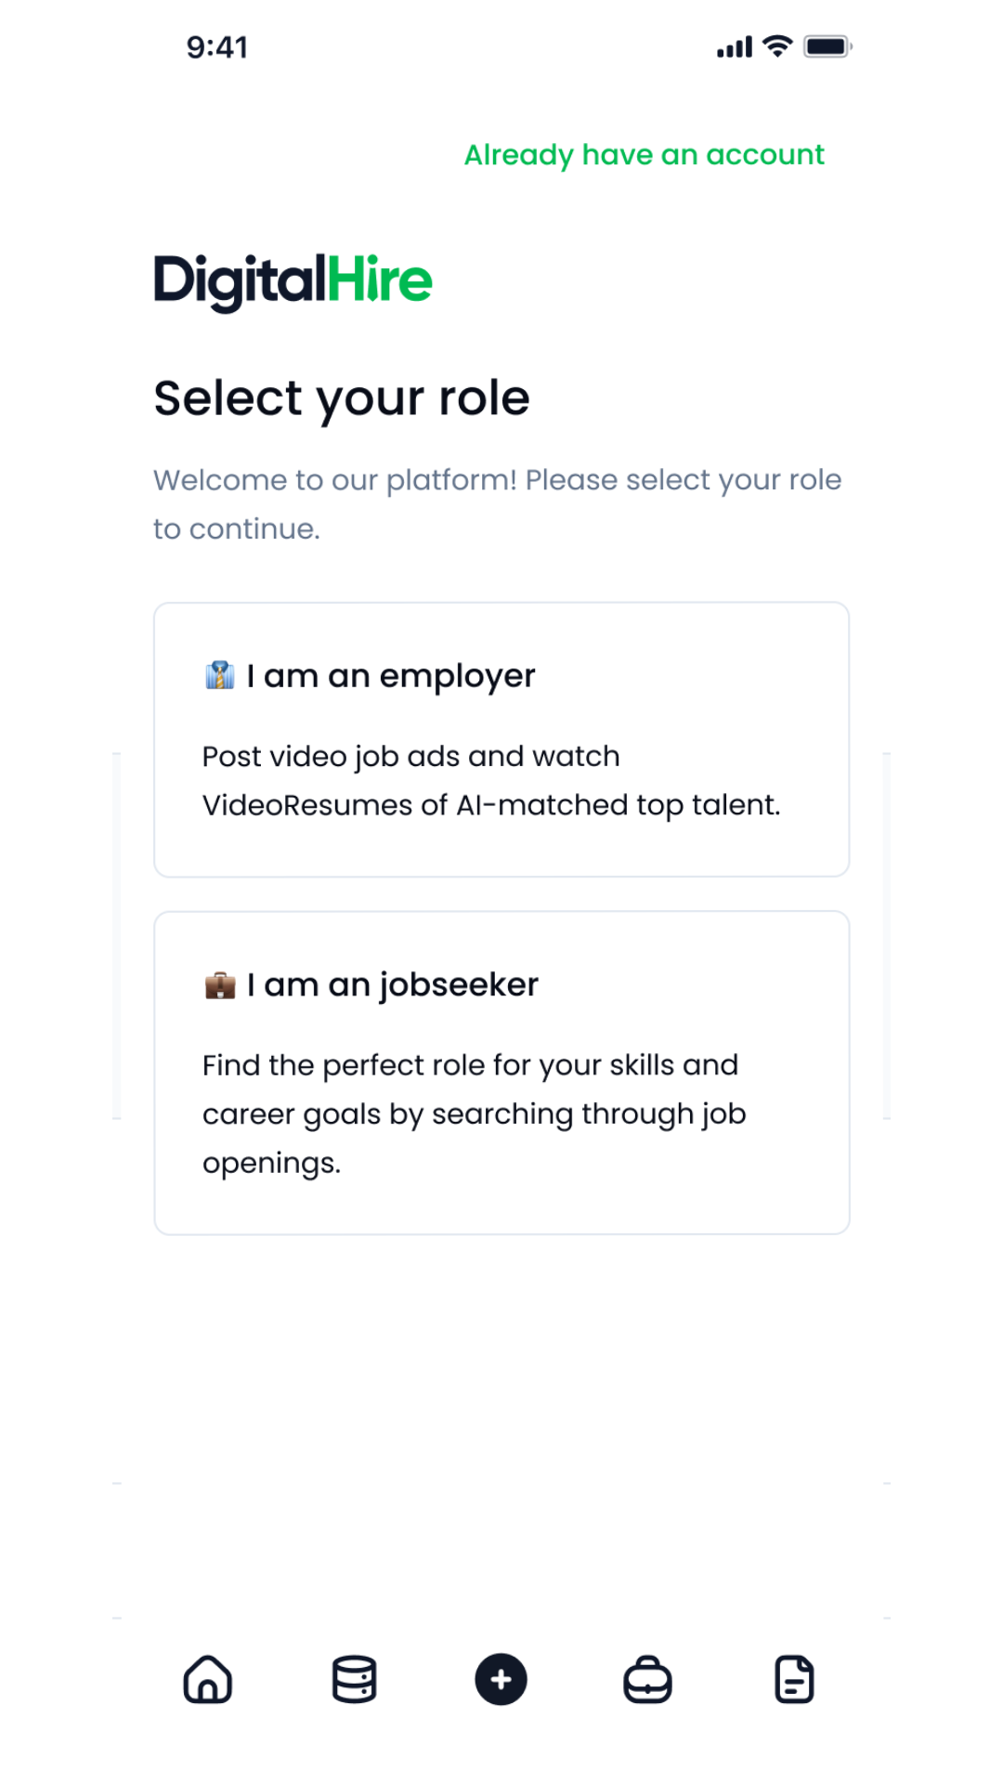Click the briefcase emoji beside jobseeker option

pos(220,984)
